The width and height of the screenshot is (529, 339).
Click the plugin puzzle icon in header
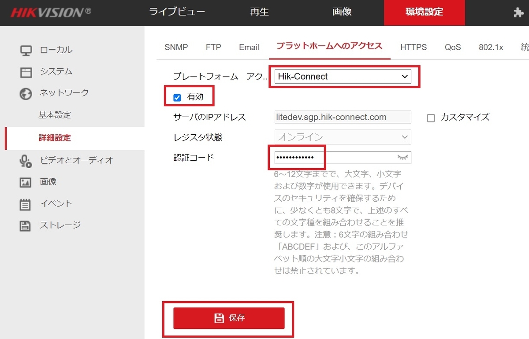(x=518, y=13)
